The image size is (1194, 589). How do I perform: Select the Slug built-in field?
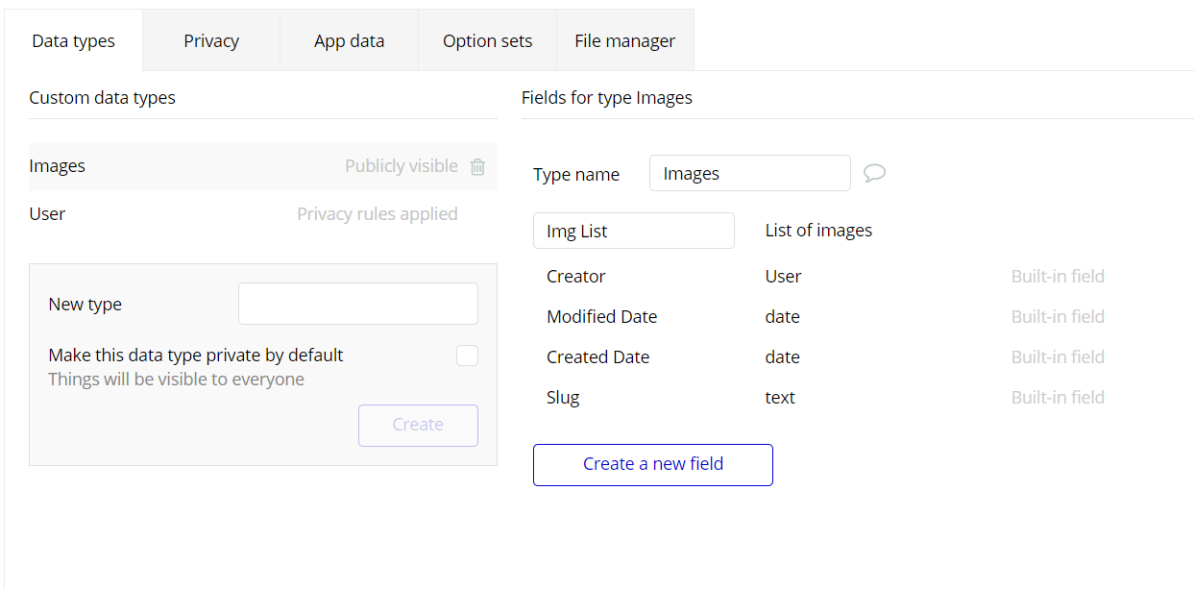563,398
